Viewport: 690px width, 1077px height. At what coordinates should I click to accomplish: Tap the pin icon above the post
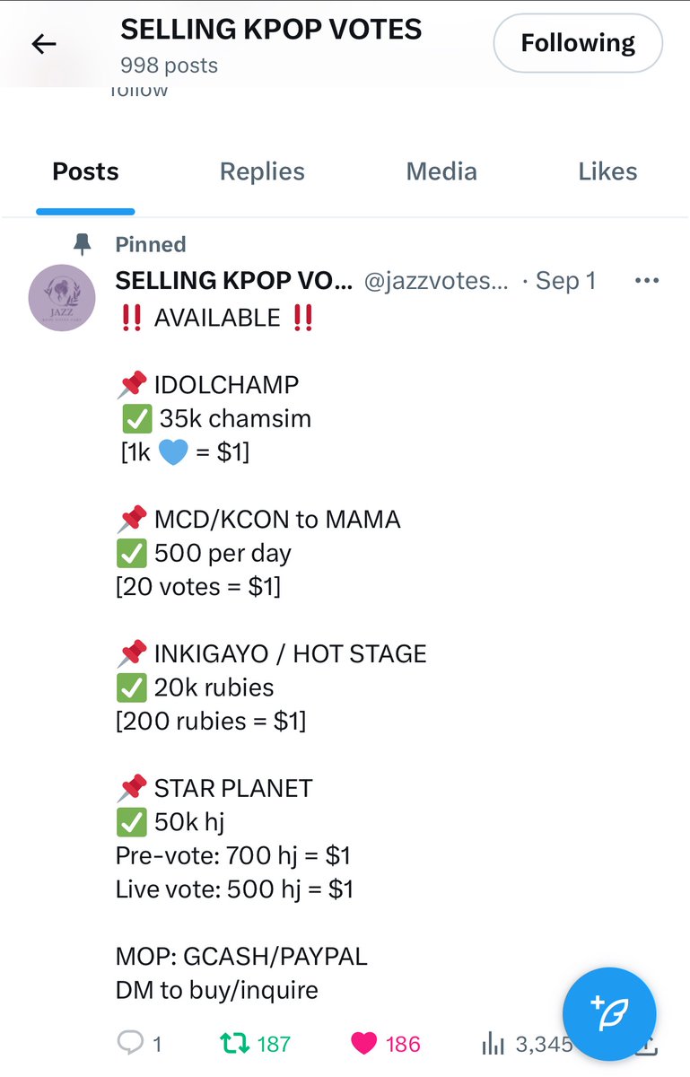[x=83, y=244]
